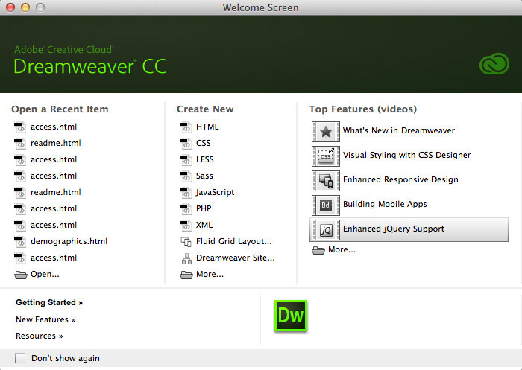Click the CSS file icon under Create New

(x=186, y=143)
